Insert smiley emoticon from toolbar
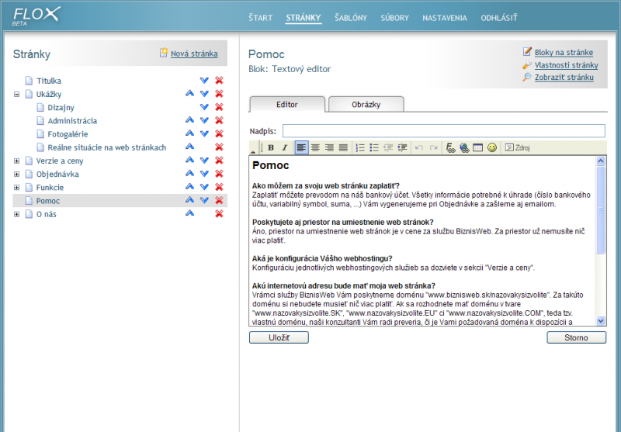 [492, 147]
